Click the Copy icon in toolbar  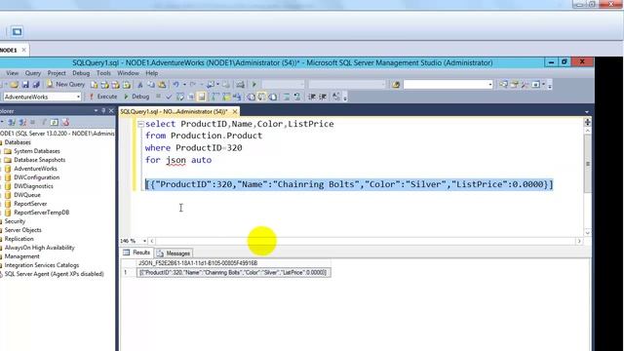click(x=151, y=85)
